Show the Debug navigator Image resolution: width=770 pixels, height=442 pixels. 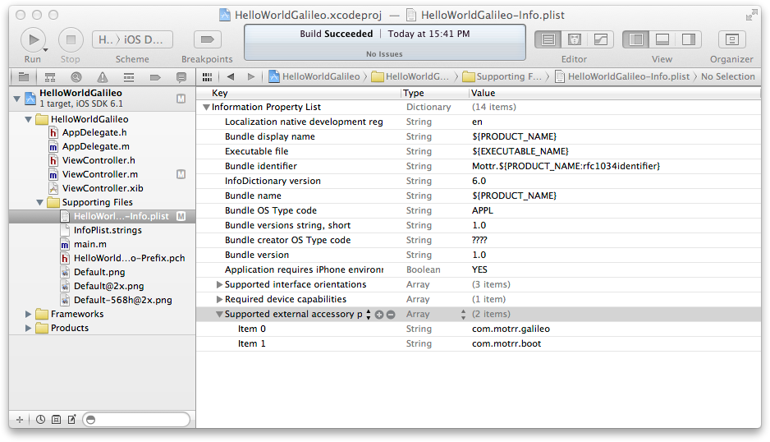click(129, 76)
